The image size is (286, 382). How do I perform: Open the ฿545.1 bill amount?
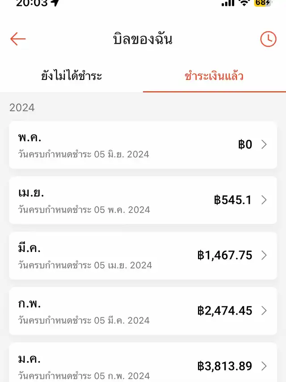(233, 200)
